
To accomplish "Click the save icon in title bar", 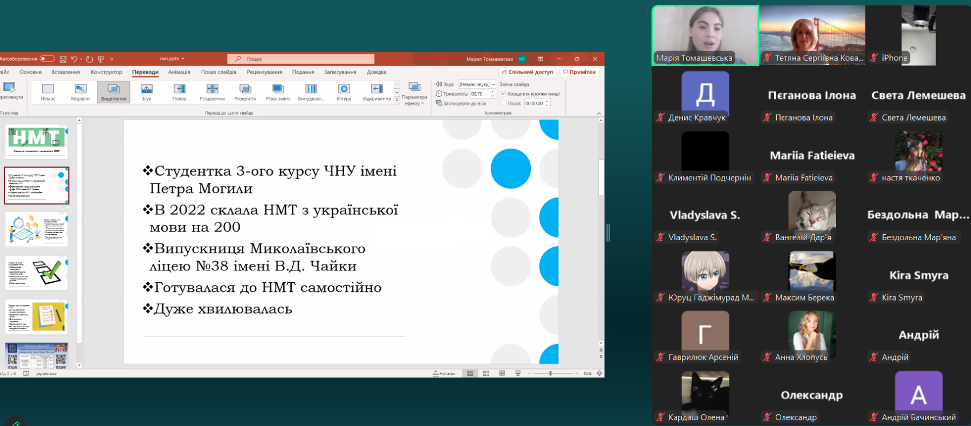I will pyautogui.click(x=63, y=59).
